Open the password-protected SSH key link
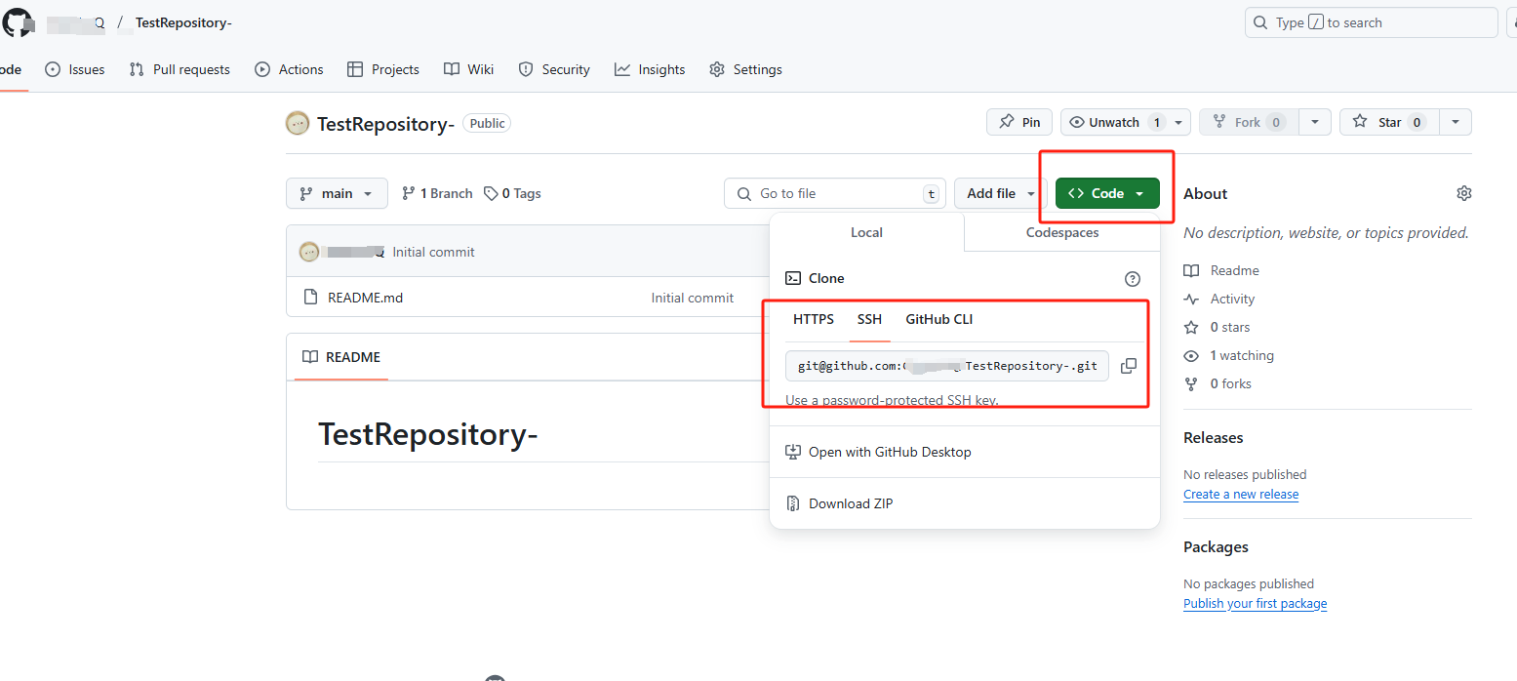The image size is (1517, 681). click(x=892, y=400)
